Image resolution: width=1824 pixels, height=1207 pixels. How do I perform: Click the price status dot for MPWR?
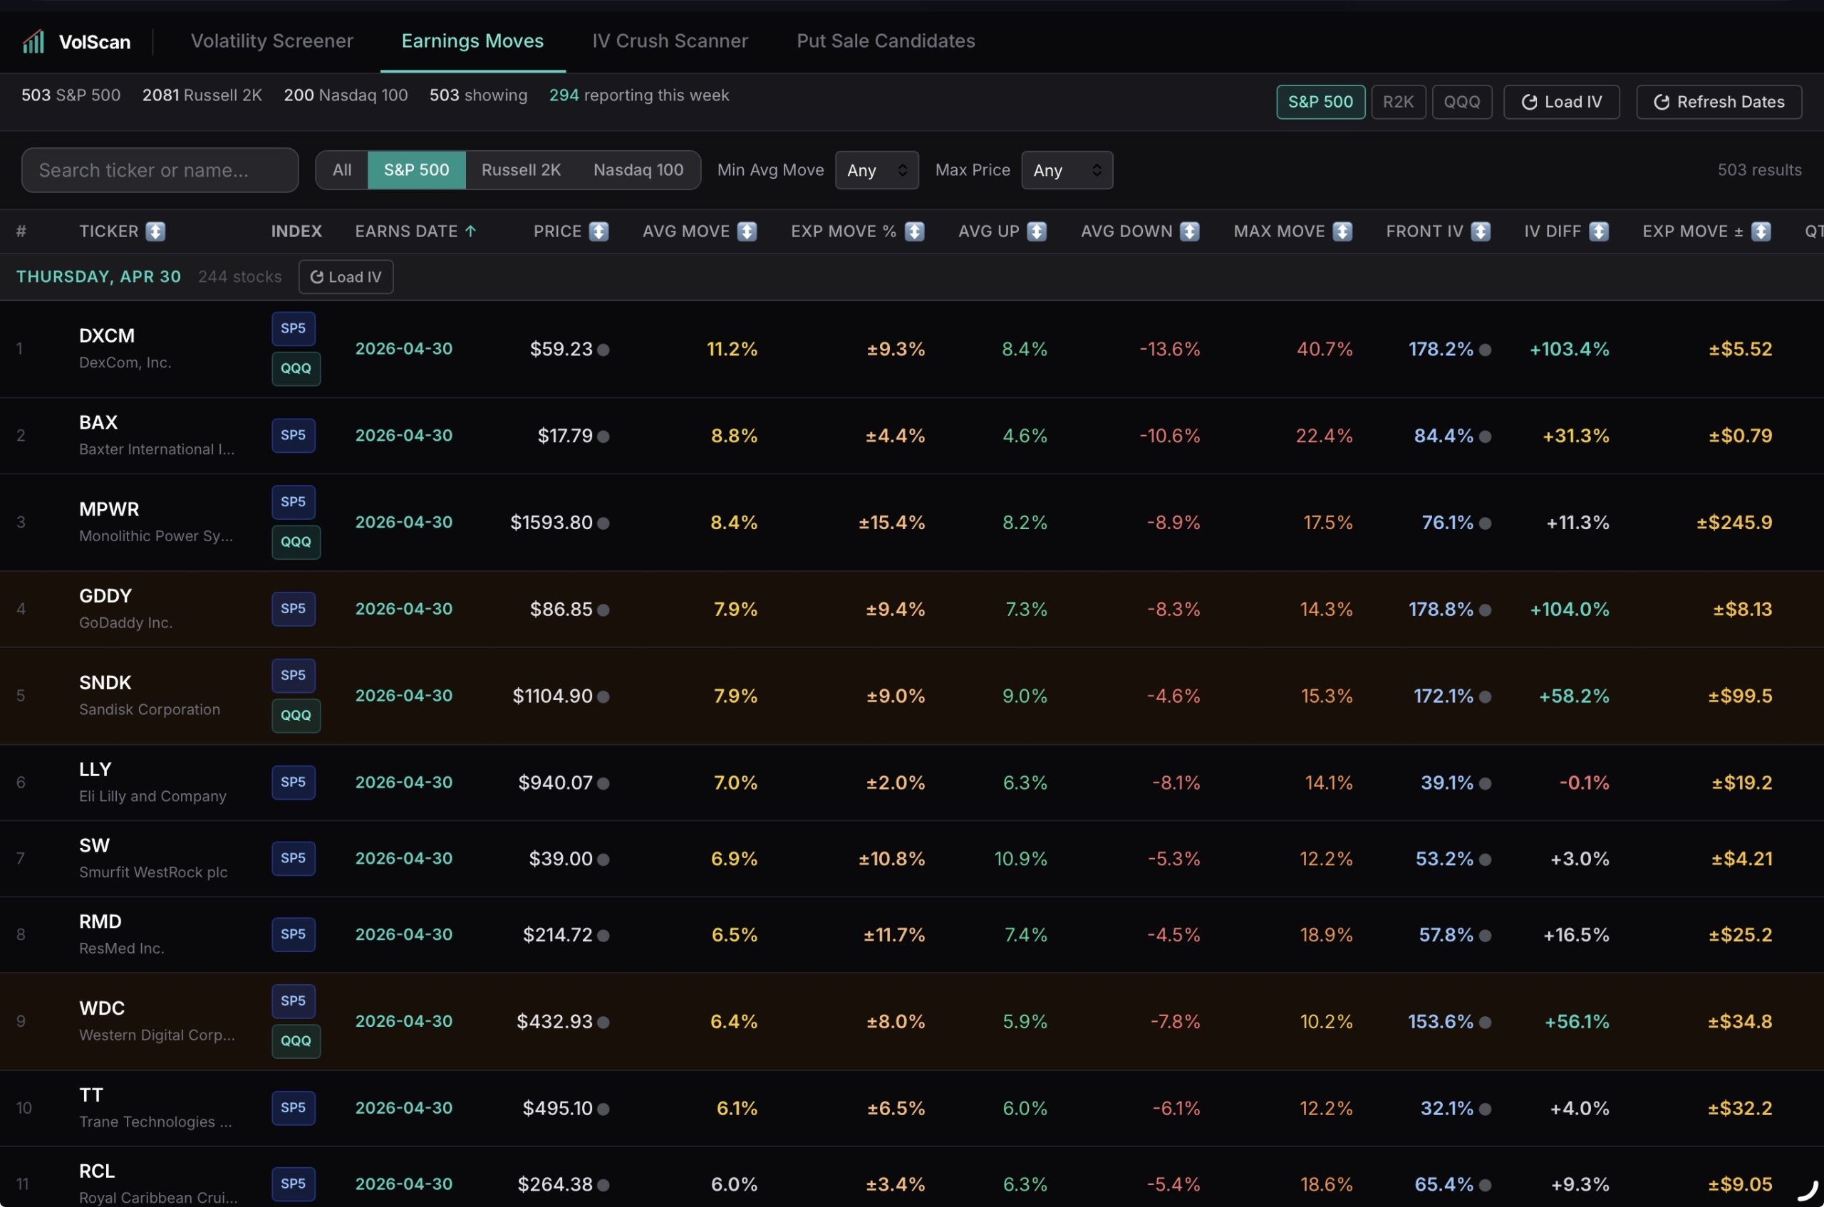pos(603,523)
